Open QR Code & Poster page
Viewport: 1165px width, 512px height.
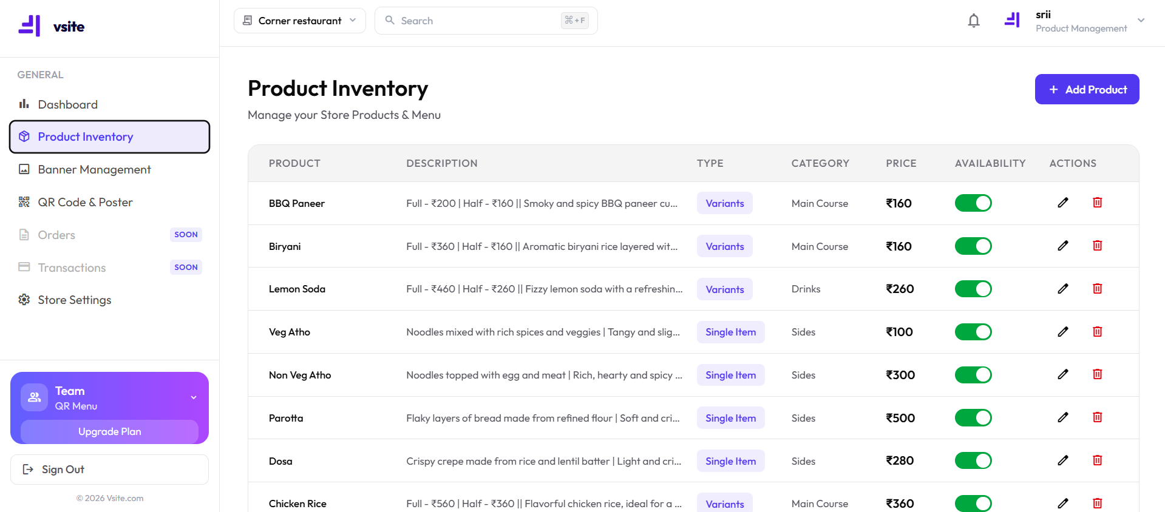109,202
